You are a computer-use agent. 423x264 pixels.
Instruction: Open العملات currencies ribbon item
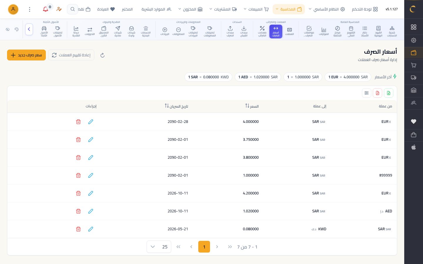[289, 31]
